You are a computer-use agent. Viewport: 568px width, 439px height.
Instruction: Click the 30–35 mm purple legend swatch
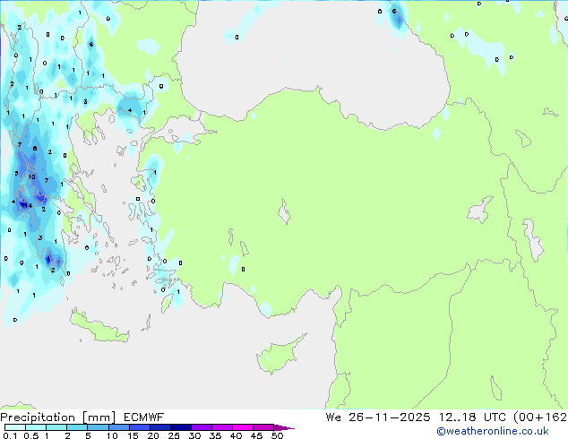(x=201, y=427)
